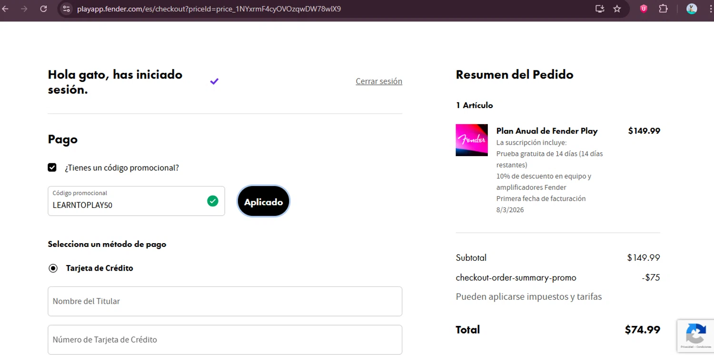Click the browser forward arrow
Screen dimensions: 714x355
(24, 9)
